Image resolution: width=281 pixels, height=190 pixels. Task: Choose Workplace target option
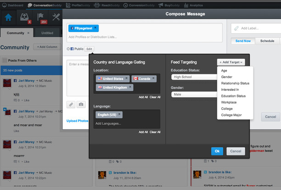pyautogui.click(x=229, y=102)
